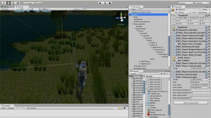
Task: Start Play mode
Action: 100,3
